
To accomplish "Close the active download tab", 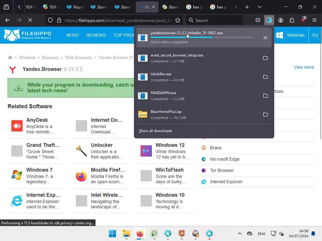I will [153, 7].
